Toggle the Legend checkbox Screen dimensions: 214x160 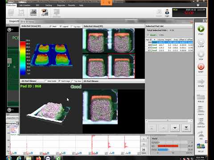[61, 26]
